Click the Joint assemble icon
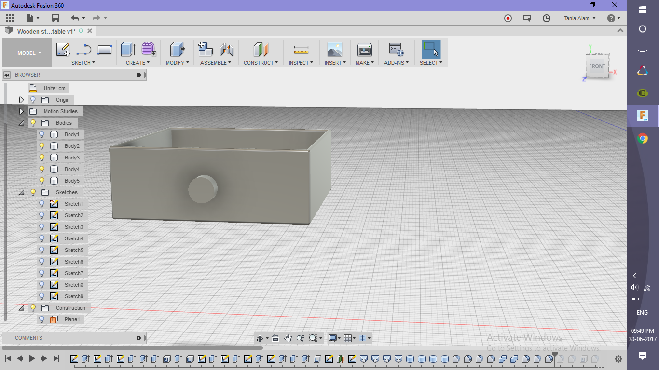 [226, 50]
